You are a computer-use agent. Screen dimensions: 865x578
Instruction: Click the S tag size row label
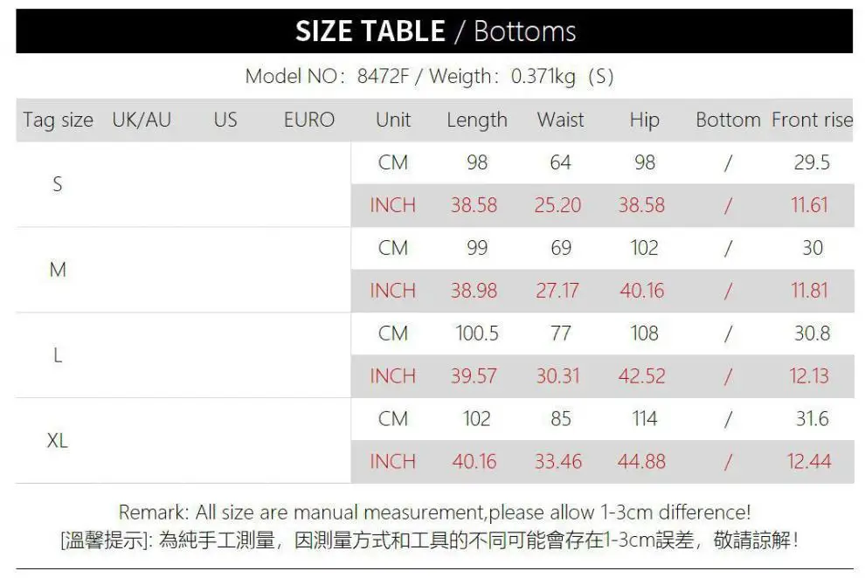coord(58,184)
